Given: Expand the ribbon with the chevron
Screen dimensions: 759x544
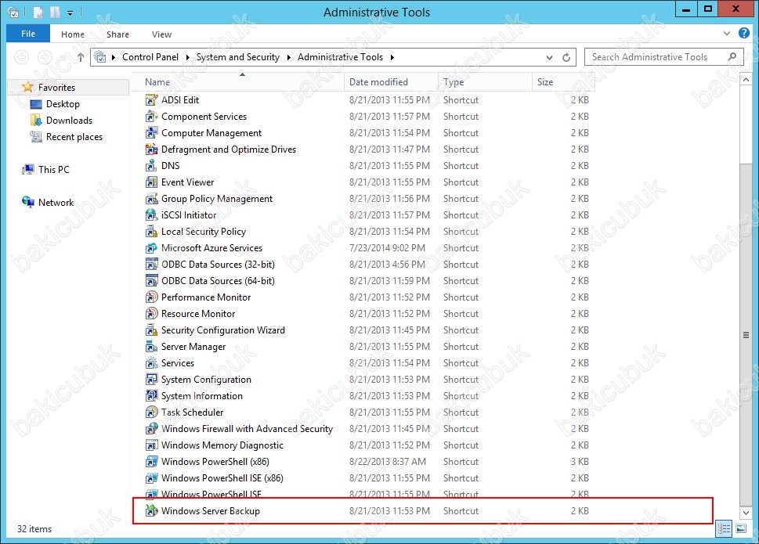Looking at the screenshot, I should [727, 34].
